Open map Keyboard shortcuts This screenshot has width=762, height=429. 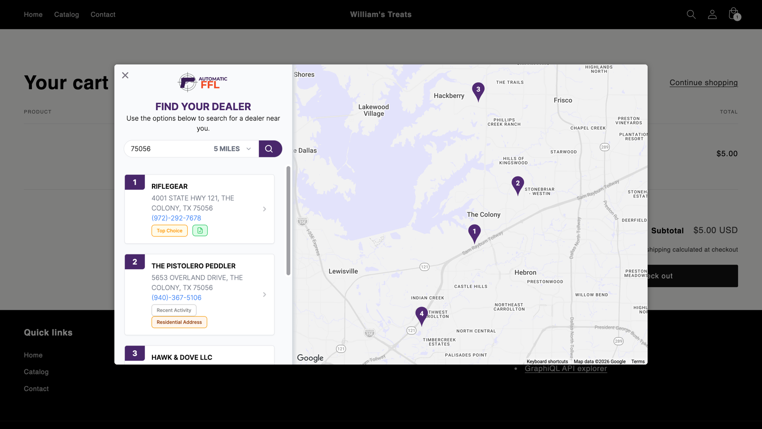[x=547, y=361]
